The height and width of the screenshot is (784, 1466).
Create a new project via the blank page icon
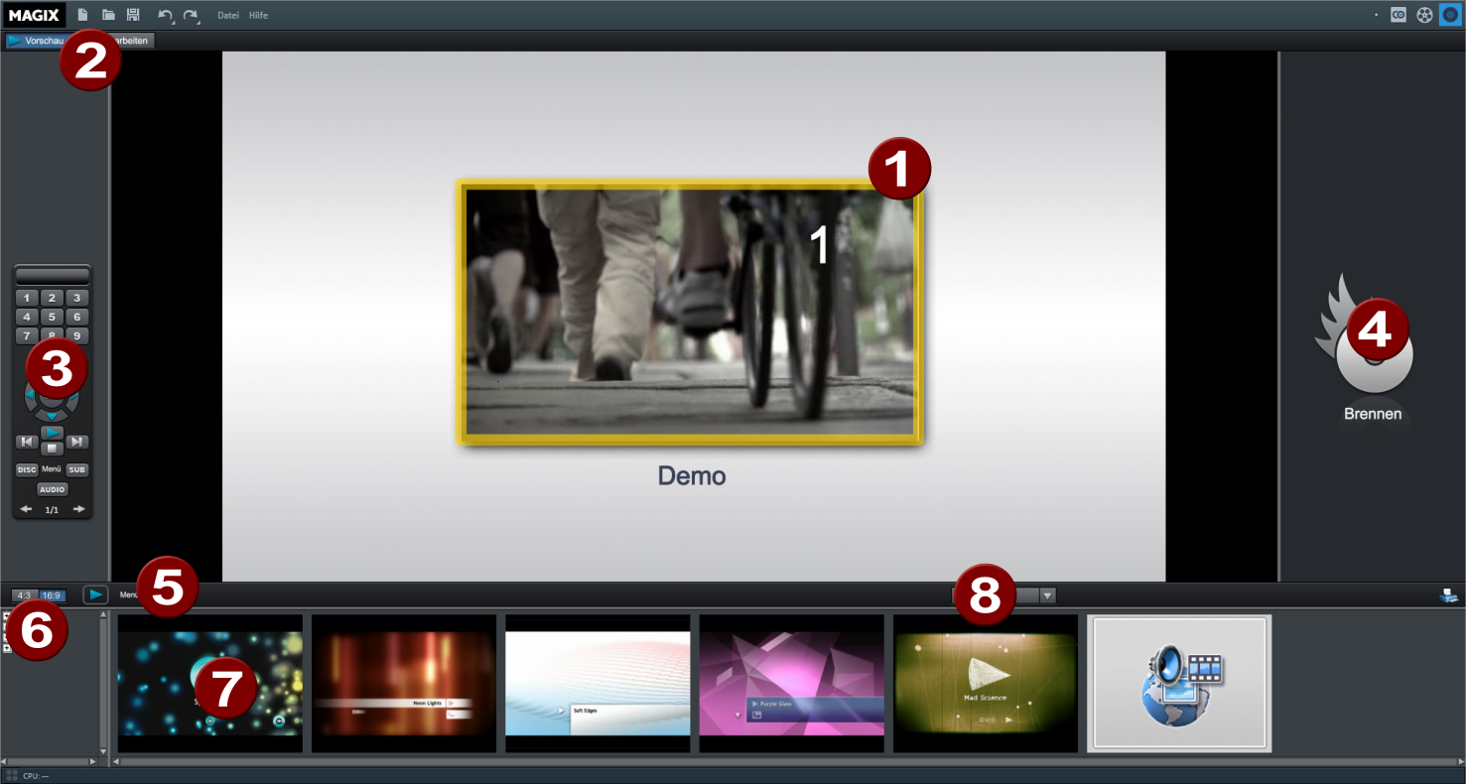pos(83,15)
